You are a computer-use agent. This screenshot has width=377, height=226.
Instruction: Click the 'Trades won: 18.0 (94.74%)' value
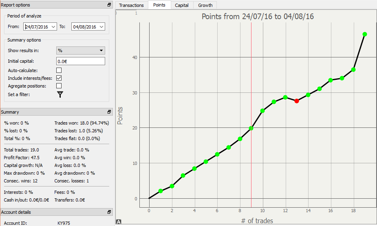[82, 123]
